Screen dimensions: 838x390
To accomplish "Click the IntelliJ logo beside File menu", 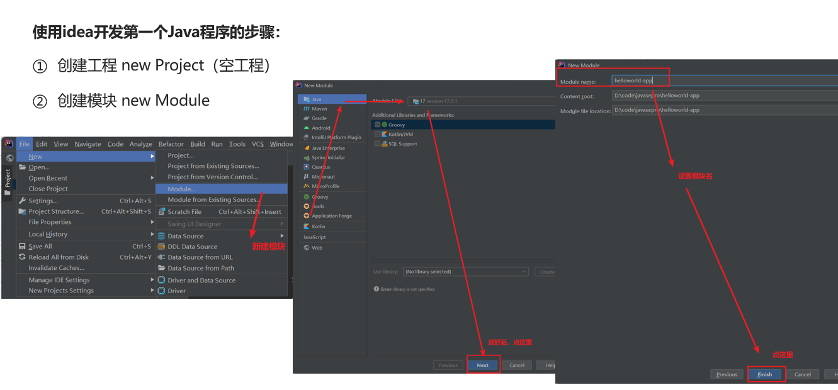I will point(9,143).
